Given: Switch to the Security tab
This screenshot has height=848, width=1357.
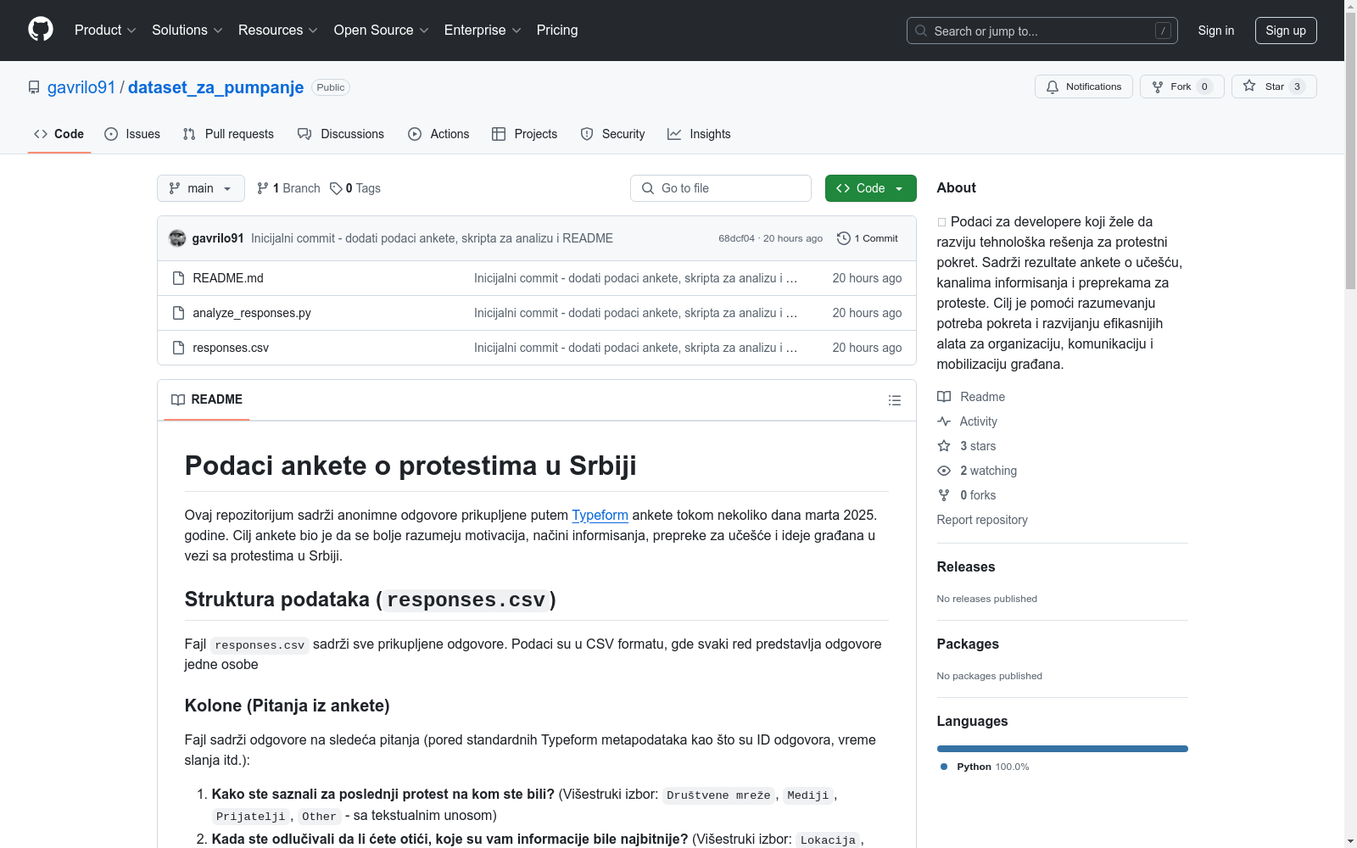Looking at the screenshot, I should [x=612, y=134].
